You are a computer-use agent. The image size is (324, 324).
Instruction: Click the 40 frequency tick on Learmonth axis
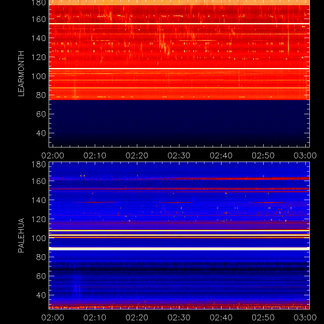point(41,133)
